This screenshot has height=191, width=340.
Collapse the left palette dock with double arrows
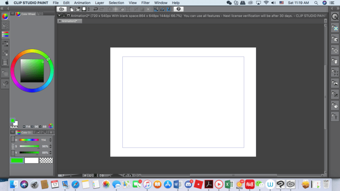(3, 8)
